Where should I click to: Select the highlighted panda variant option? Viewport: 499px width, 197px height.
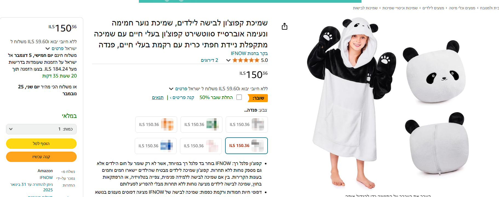246,146
